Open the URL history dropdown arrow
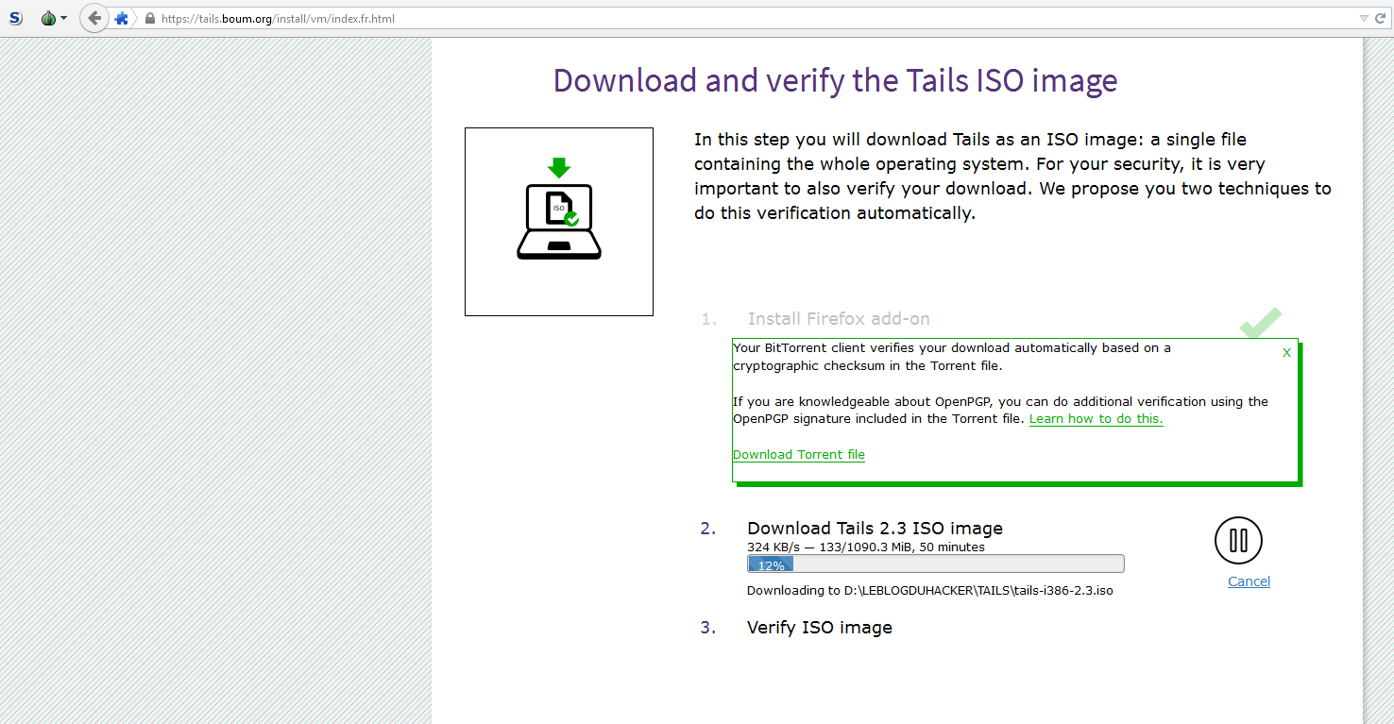 1364,18
